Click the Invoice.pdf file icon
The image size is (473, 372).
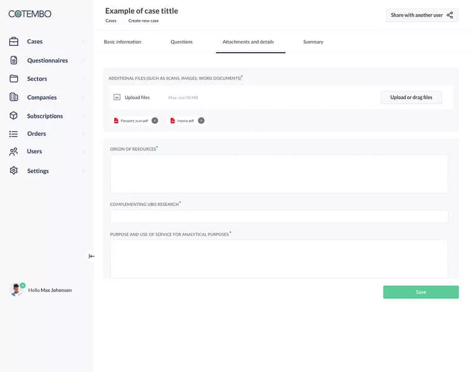tap(173, 121)
